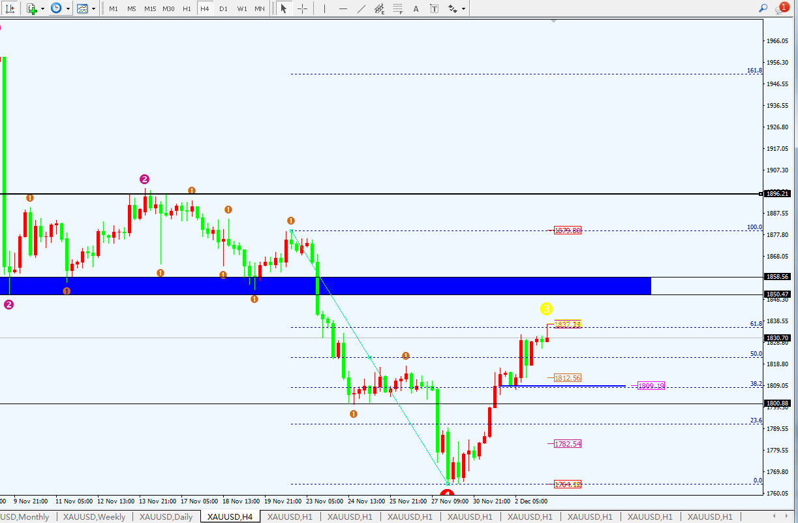798x523 pixels.
Task: Open the periodicity clock icon
Action: (x=56, y=8)
